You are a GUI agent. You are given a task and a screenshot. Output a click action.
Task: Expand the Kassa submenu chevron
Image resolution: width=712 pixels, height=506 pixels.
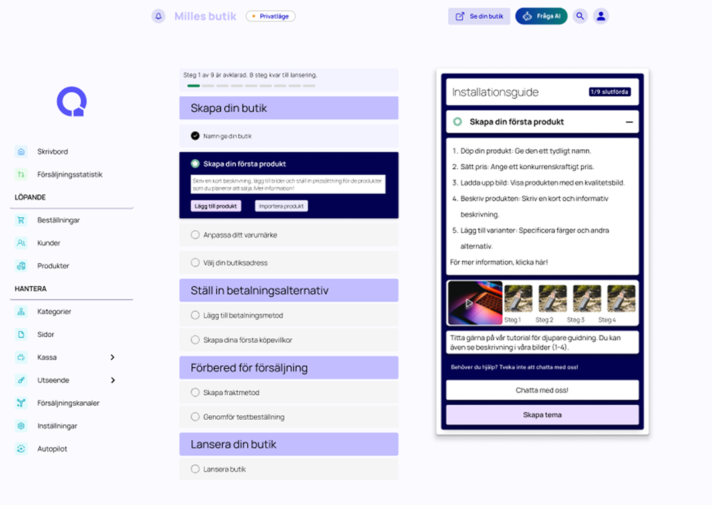click(x=112, y=357)
